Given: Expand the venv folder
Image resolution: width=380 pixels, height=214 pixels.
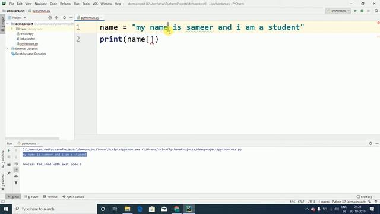Looking at the screenshot, I should 12,29.
